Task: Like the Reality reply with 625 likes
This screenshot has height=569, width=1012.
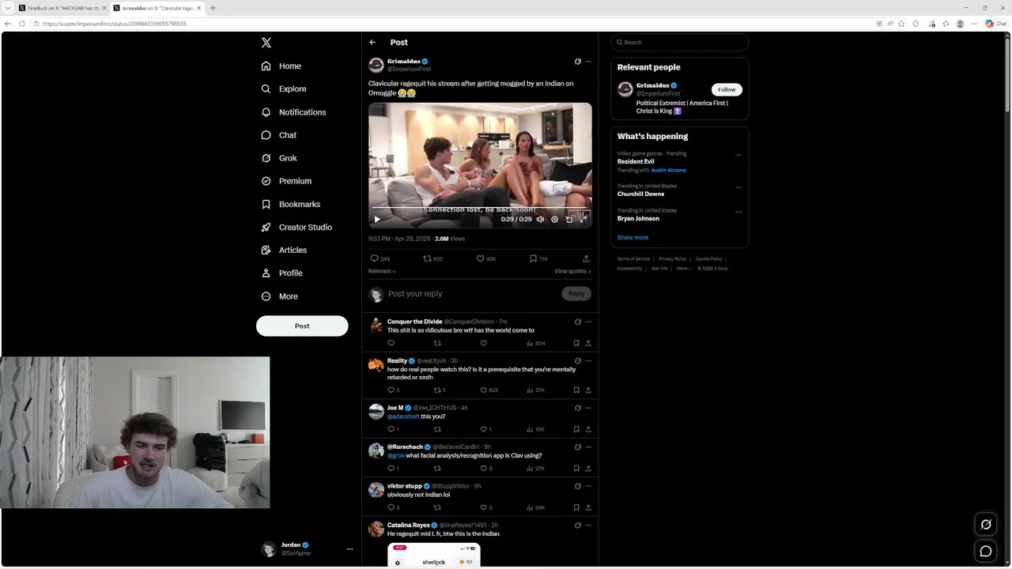Action: [489, 390]
